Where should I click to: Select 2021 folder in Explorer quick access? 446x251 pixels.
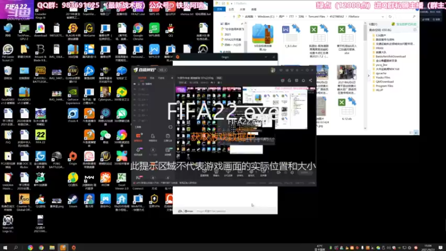227,34
